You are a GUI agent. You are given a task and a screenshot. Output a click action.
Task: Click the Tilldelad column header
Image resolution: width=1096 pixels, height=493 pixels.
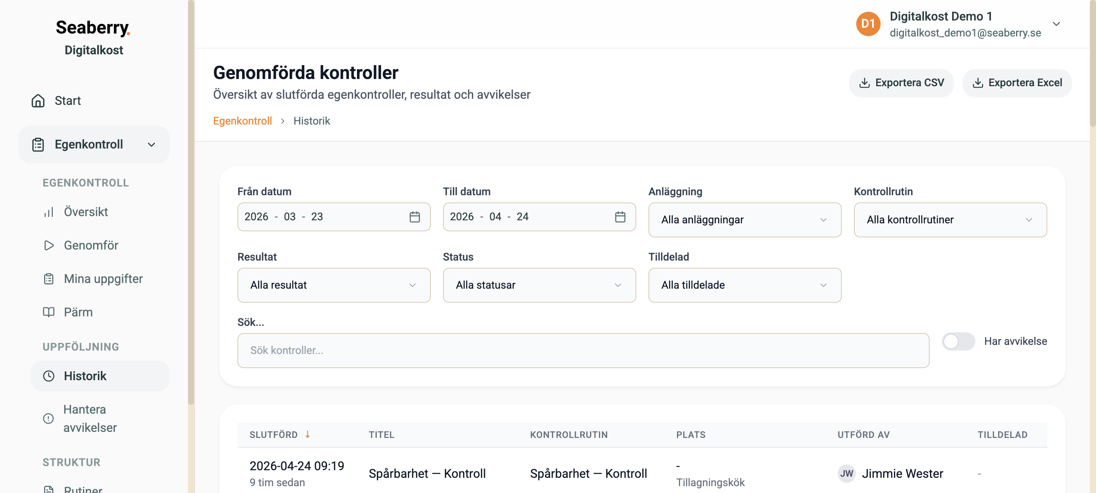1002,435
